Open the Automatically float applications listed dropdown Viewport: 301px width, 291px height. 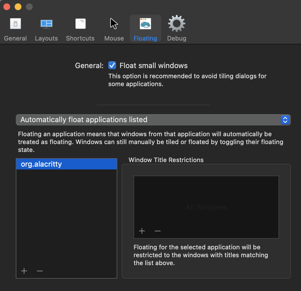(x=153, y=120)
